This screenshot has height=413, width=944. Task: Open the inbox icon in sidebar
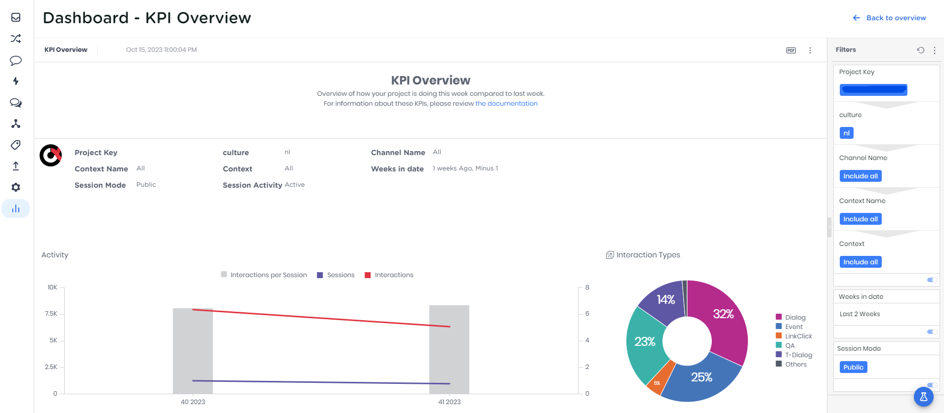coord(16,18)
